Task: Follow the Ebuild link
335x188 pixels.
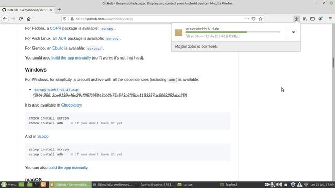Action: point(58,48)
